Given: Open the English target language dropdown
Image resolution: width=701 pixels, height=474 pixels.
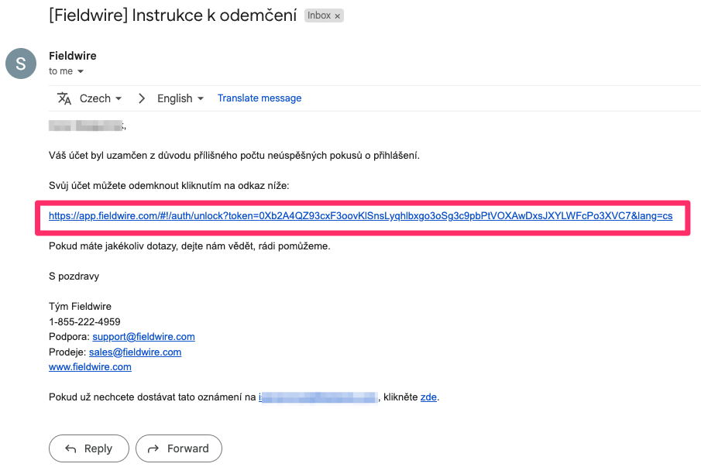Looking at the screenshot, I should tap(180, 98).
